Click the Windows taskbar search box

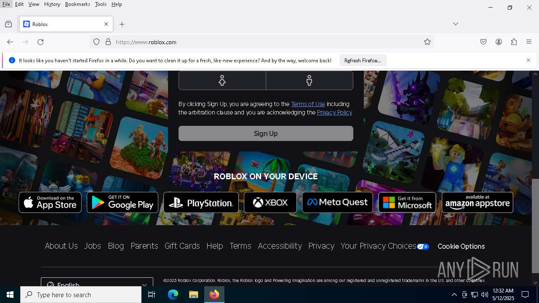(x=81, y=295)
